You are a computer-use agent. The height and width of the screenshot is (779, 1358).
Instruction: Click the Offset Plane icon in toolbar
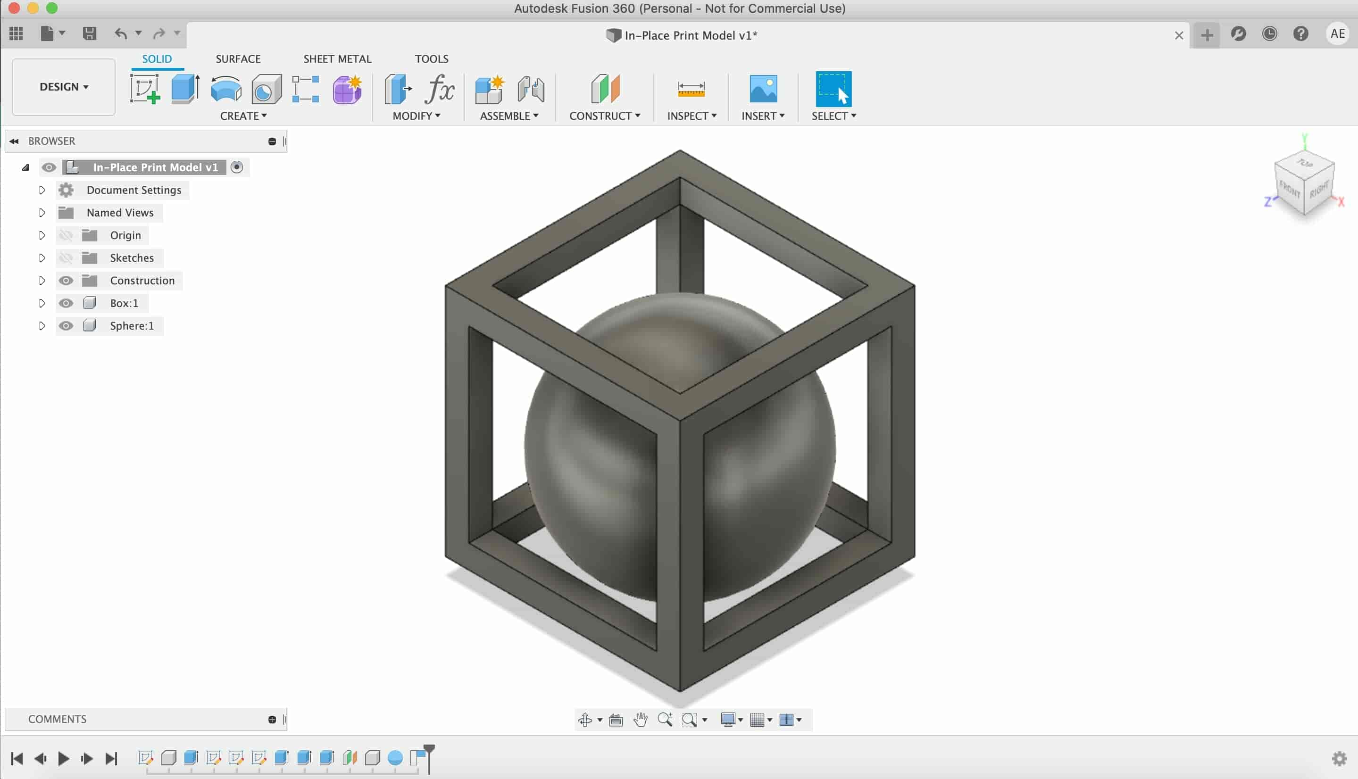pyautogui.click(x=605, y=89)
